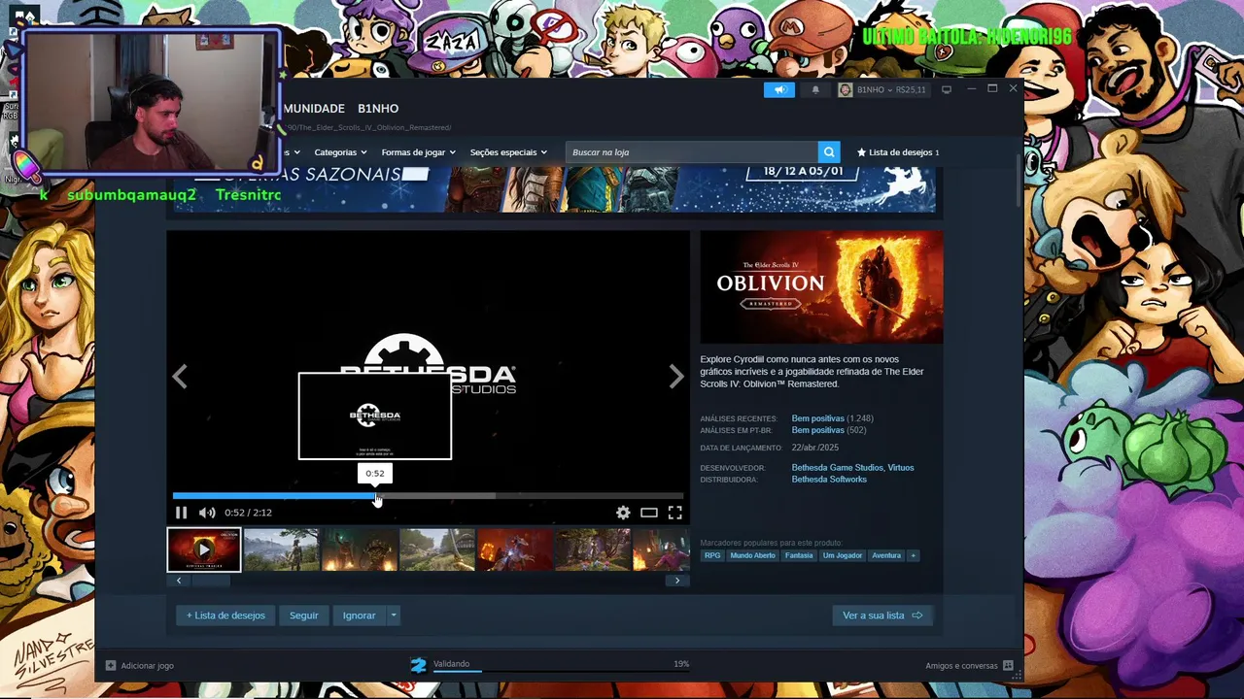Screen dimensions: 1244x699
Task: Click Ver a sua lista button
Action: (882, 616)
